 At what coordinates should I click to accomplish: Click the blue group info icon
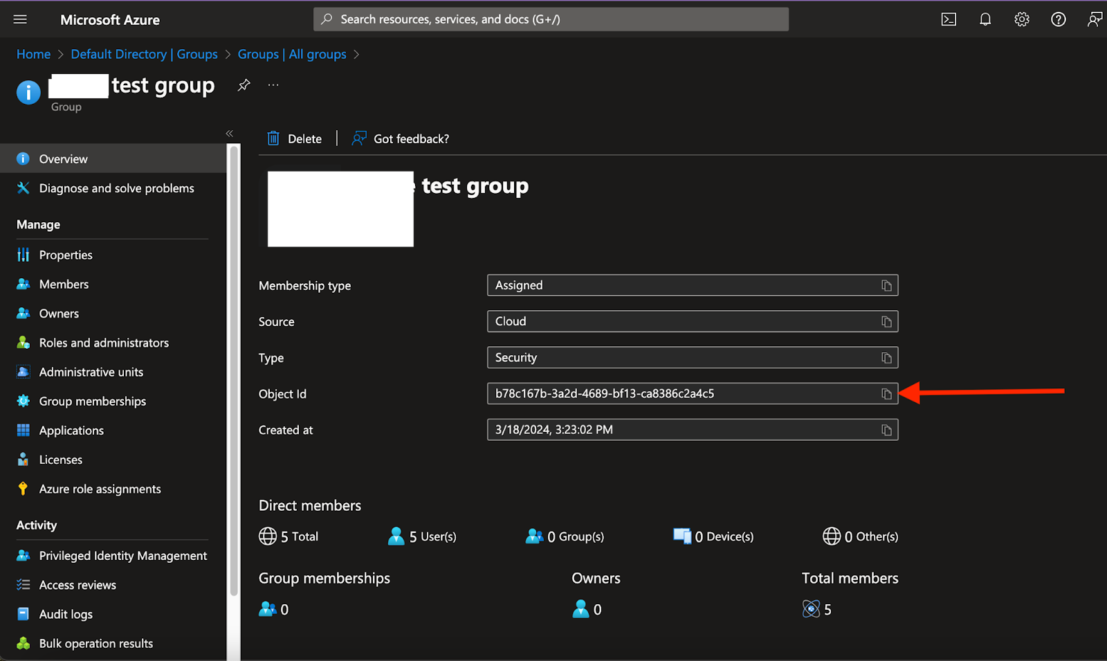pyautogui.click(x=28, y=92)
